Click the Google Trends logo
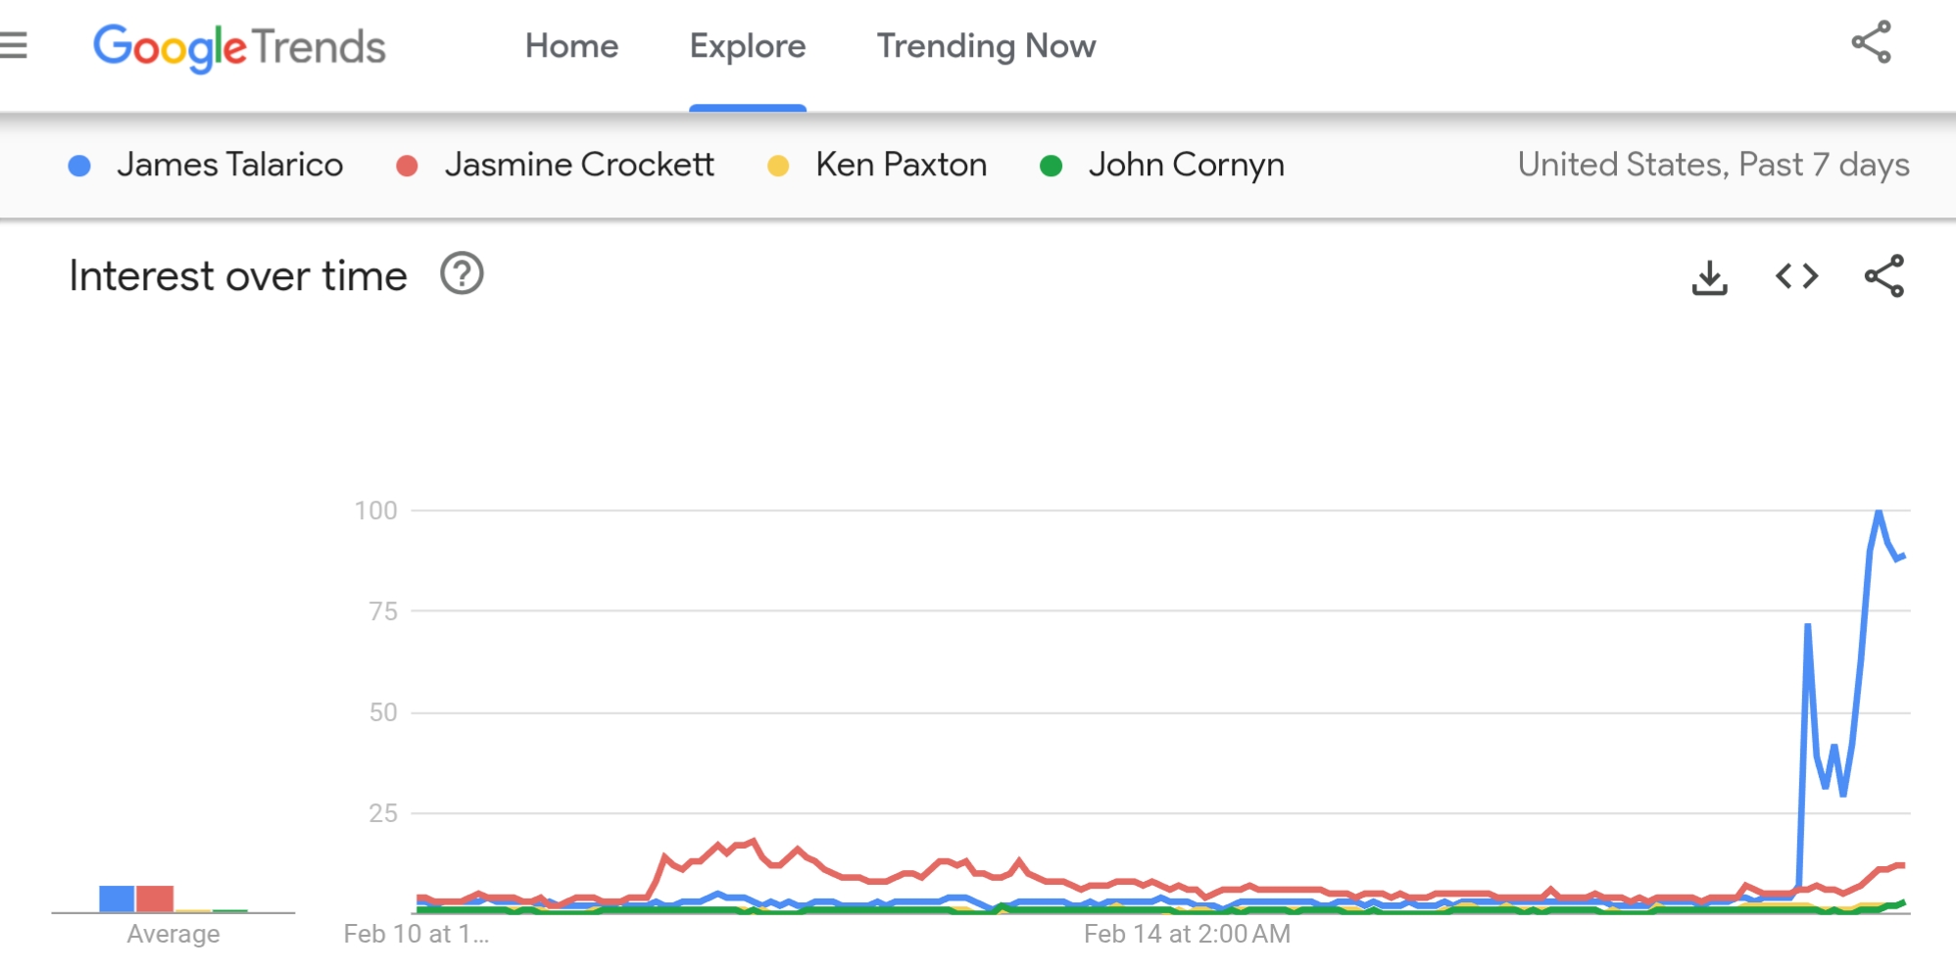Viewport: 1956px width, 971px height. point(239,47)
